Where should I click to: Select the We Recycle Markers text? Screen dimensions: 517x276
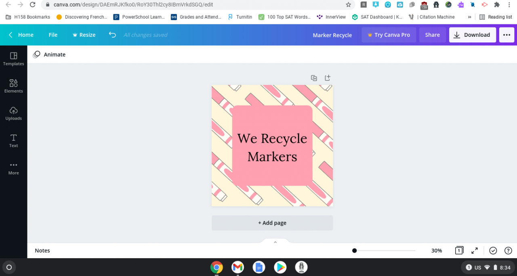[x=272, y=147]
